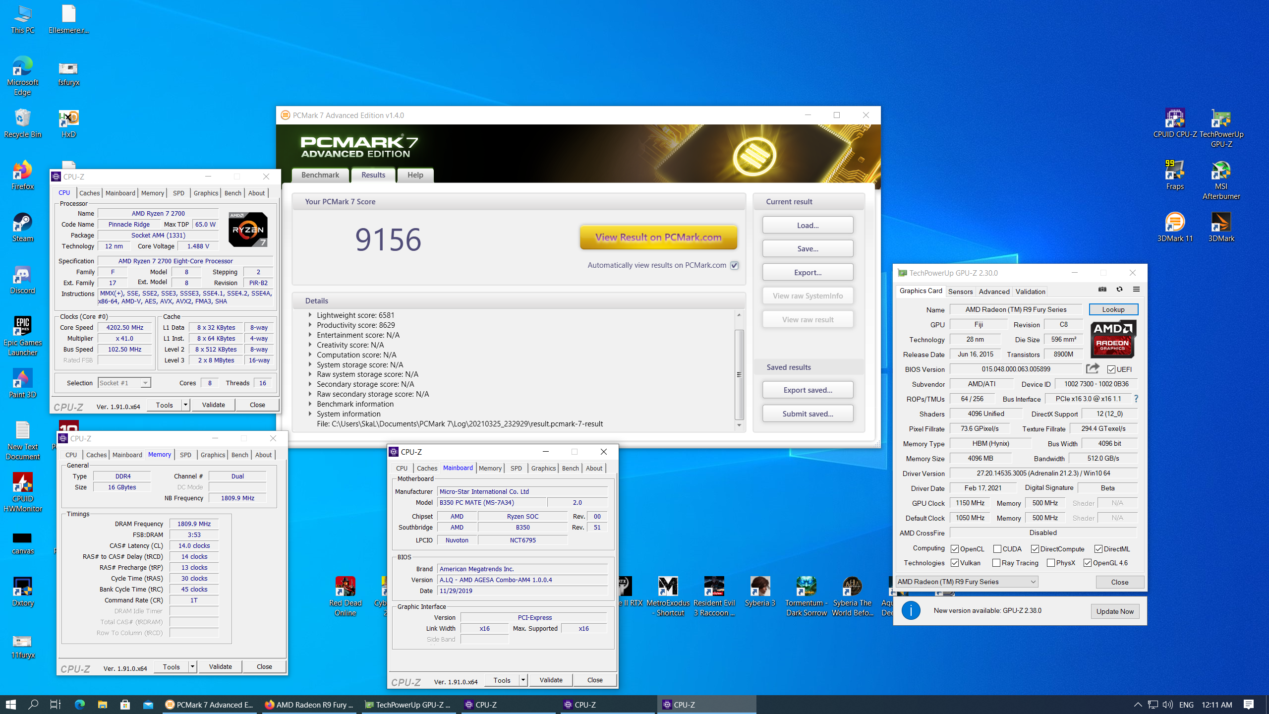
Task: Select the Recycle Bin icon
Action: point(23,123)
